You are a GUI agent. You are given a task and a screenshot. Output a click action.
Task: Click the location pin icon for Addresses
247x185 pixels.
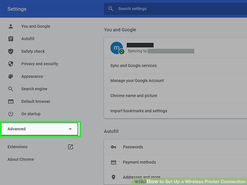pos(113,177)
